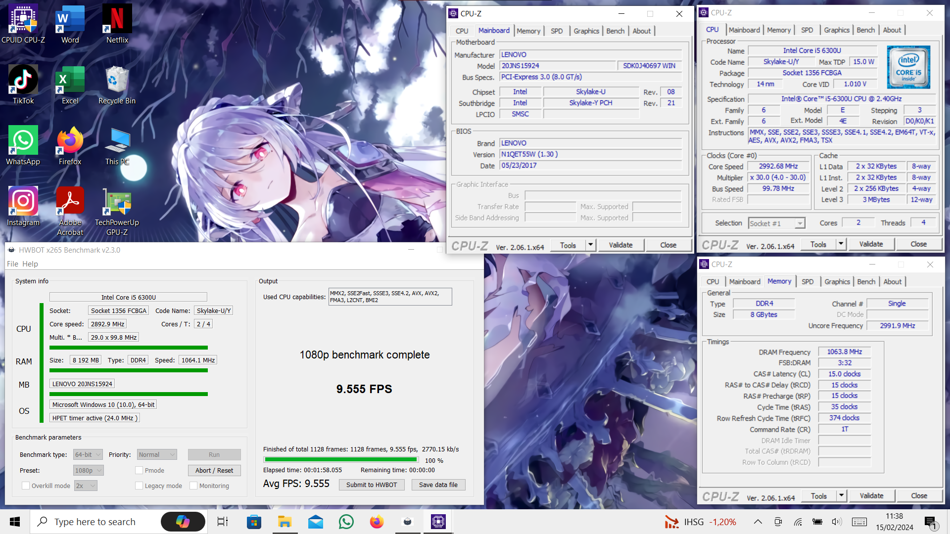Open Overkill 2x multiplier dropdown
The width and height of the screenshot is (950, 534).
pyautogui.click(x=86, y=486)
